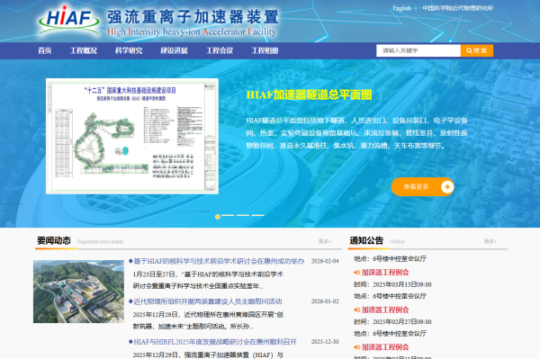Viewport: 540px width, 359px height.
Task: Open the 科学研究 menu item
Action: coord(129,51)
